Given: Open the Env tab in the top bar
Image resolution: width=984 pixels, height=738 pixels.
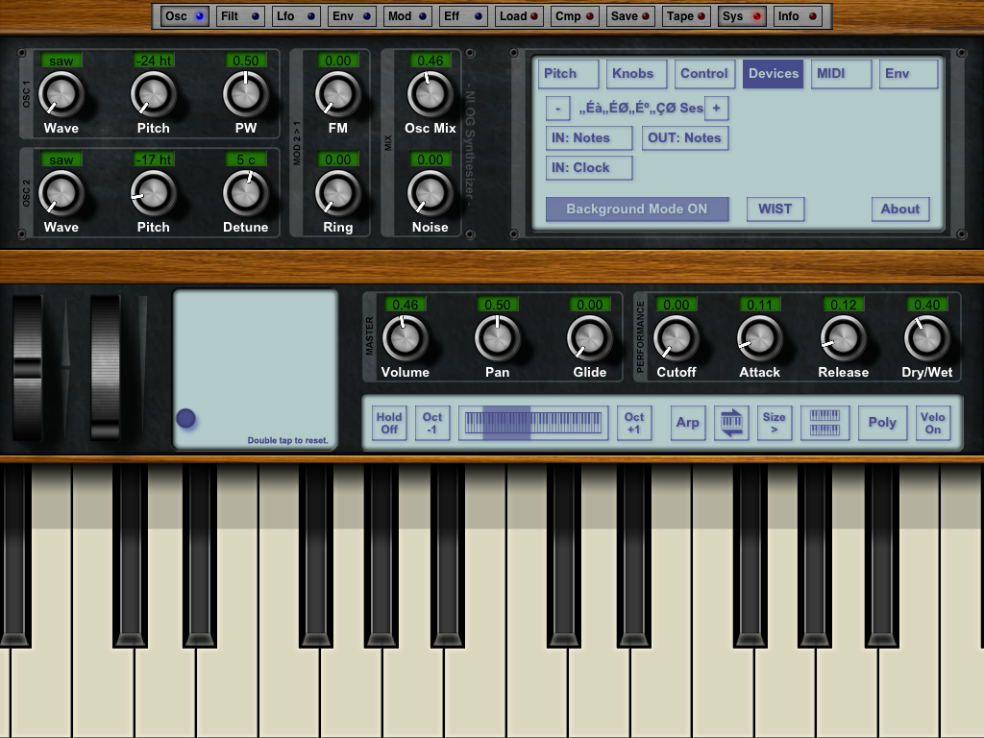Looking at the screenshot, I should (352, 16).
